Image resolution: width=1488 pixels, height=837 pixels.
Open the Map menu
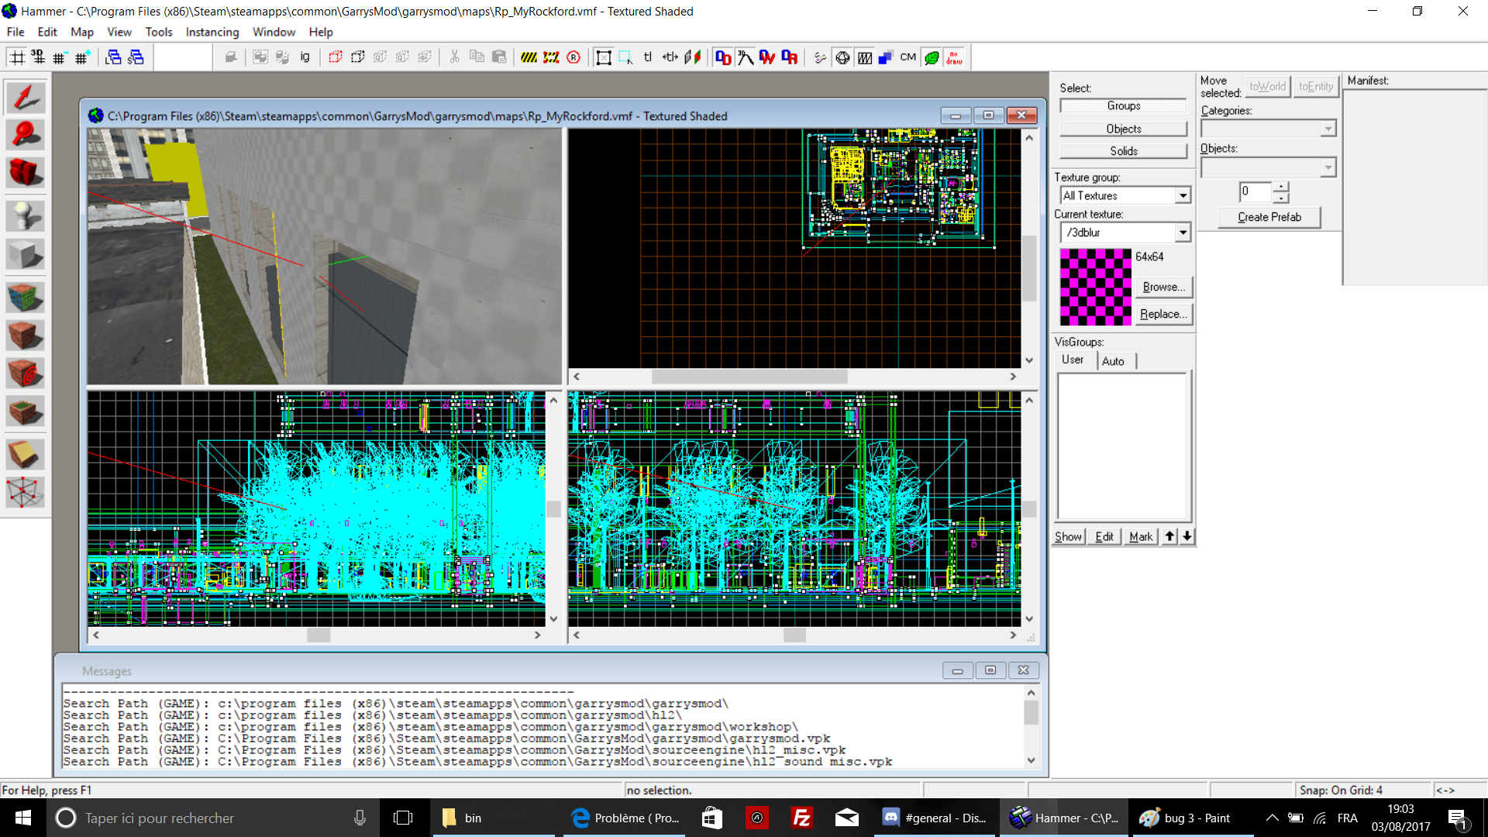[81, 32]
